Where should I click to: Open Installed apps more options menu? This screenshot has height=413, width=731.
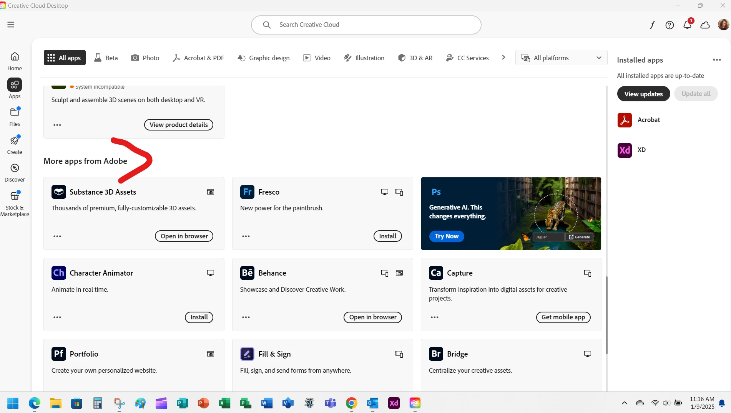[x=717, y=60]
